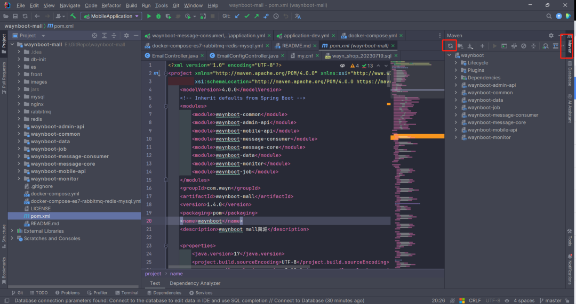The image size is (576, 304).
Task: Add Maven project using the plus icon
Action: coord(482,46)
